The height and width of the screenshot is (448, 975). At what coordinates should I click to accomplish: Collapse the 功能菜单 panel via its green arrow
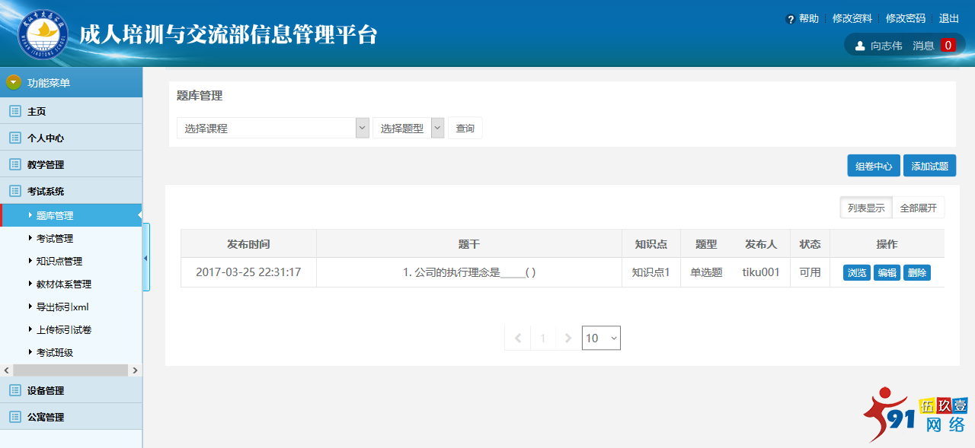click(12, 81)
